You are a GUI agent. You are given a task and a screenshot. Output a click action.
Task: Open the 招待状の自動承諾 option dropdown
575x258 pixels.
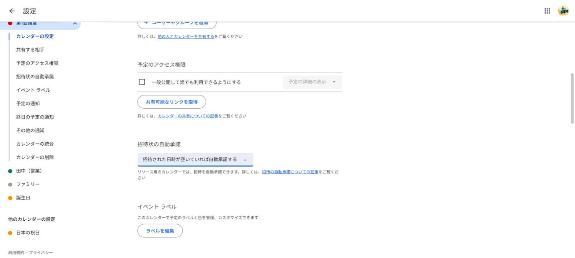(x=195, y=160)
